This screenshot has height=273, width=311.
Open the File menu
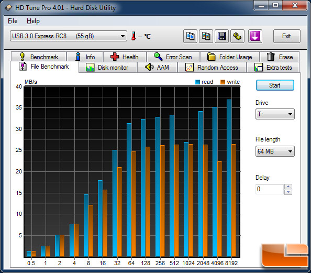pyautogui.click(x=13, y=21)
